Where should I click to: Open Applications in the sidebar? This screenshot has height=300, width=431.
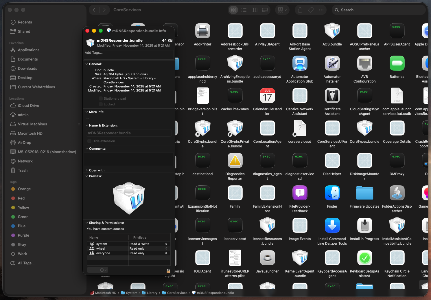28,50
